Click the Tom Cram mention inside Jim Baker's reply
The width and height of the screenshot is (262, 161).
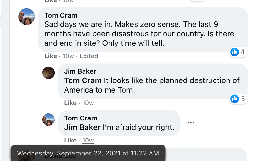[83, 80]
